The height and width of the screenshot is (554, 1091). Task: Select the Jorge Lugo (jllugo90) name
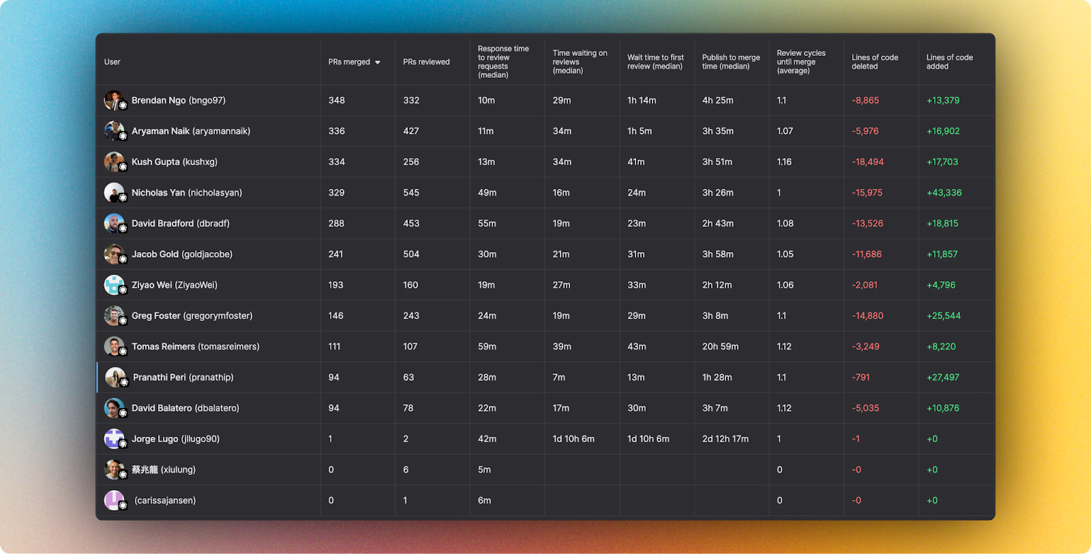click(176, 439)
